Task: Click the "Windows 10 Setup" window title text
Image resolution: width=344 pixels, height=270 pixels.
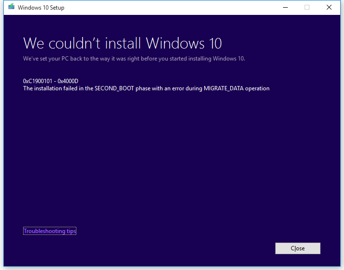Action: pos(41,8)
